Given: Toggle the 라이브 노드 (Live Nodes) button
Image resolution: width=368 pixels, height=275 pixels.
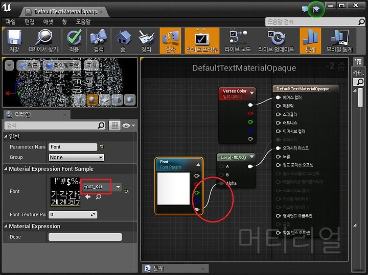Looking at the screenshot, I should pyautogui.click(x=238, y=40).
